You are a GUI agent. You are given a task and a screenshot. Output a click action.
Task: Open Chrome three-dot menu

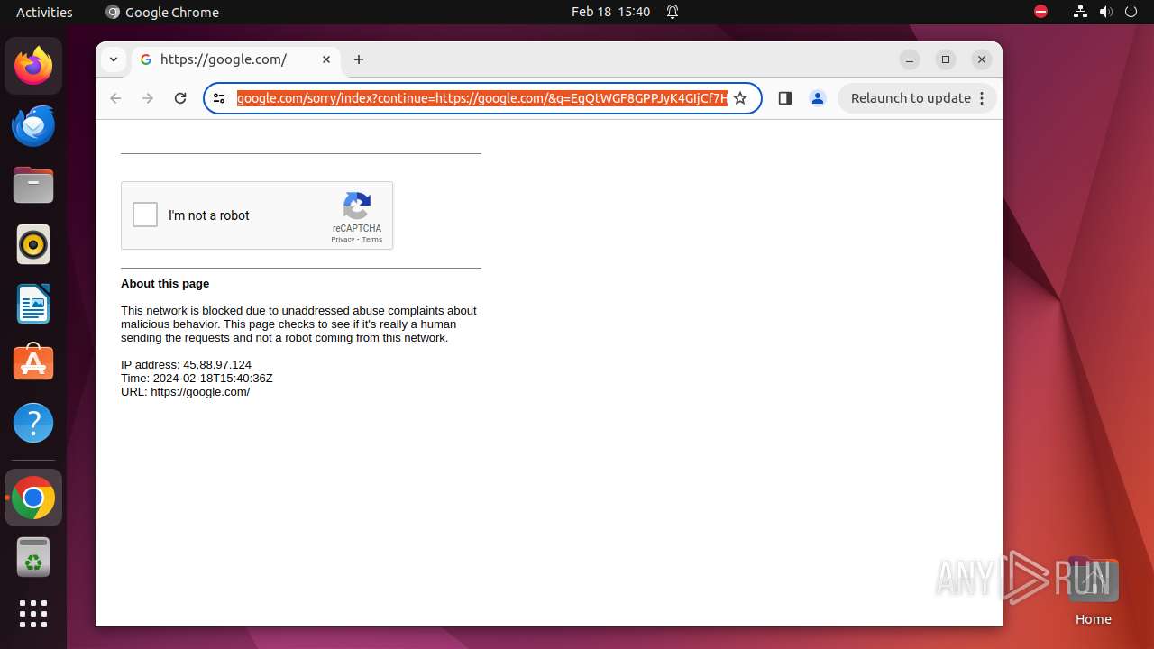coord(982,98)
